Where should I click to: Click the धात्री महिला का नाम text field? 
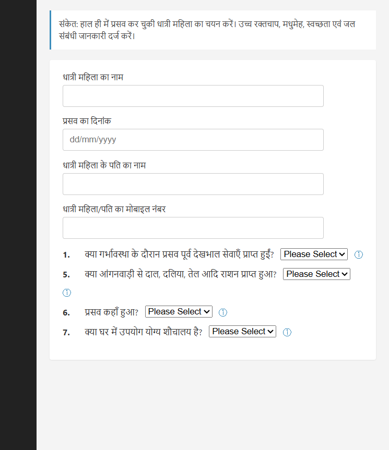193,95
